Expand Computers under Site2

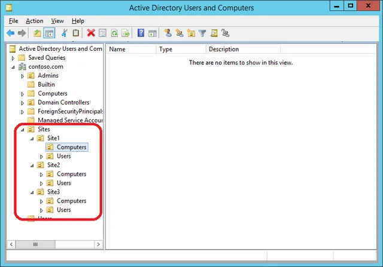41,175
